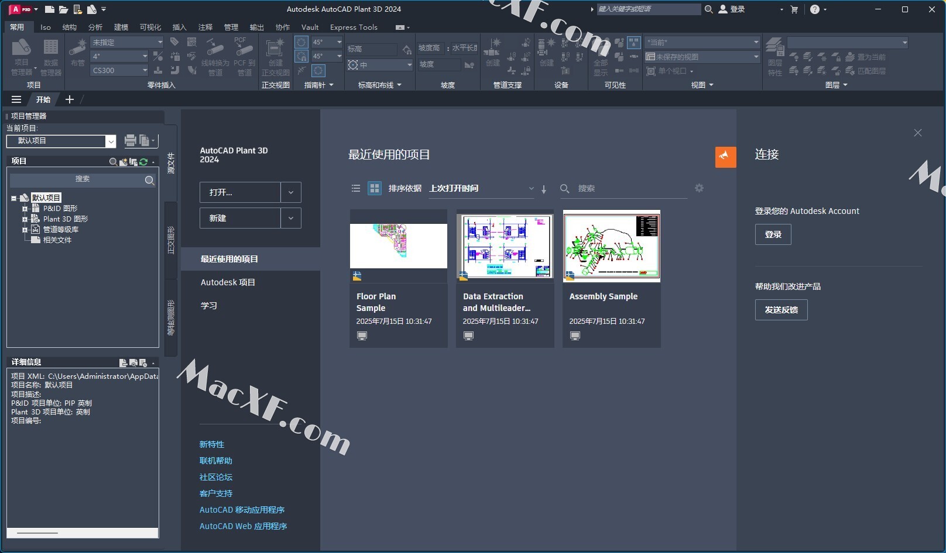
Task: Select the Route Pipe (布管) tool
Action: pyautogui.click(x=77, y=51)
